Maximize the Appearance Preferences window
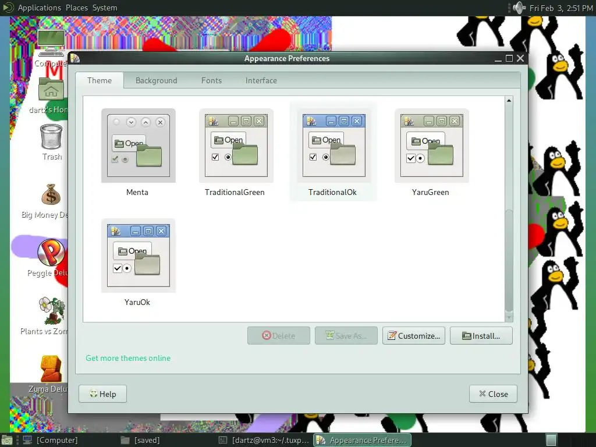This screenshot has height=447, width=596. (509, 58)
